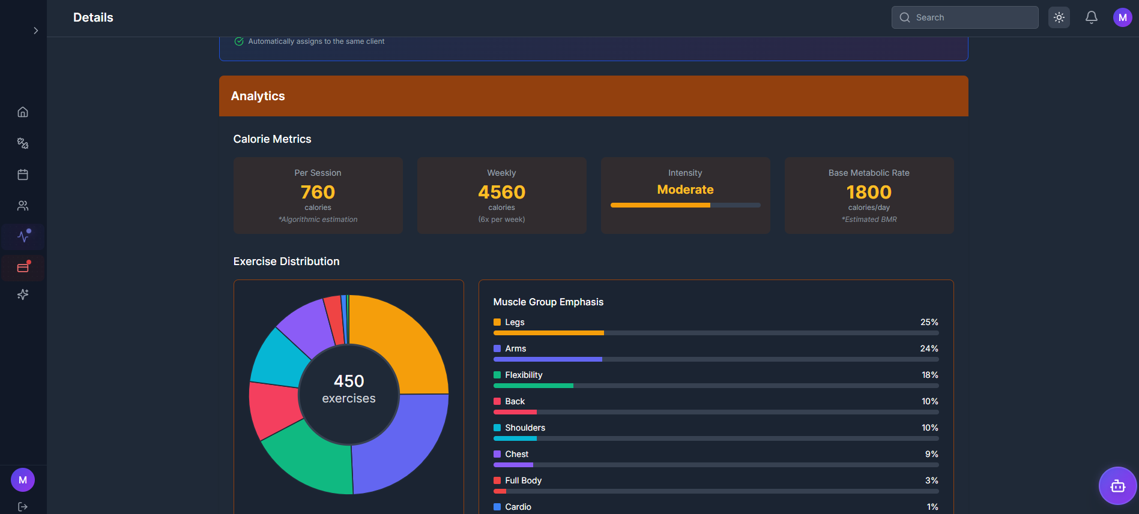Screen dimensions: 1139x514
Task: Open the clients (people) icon in sidebar
Action: pos(23,206)
